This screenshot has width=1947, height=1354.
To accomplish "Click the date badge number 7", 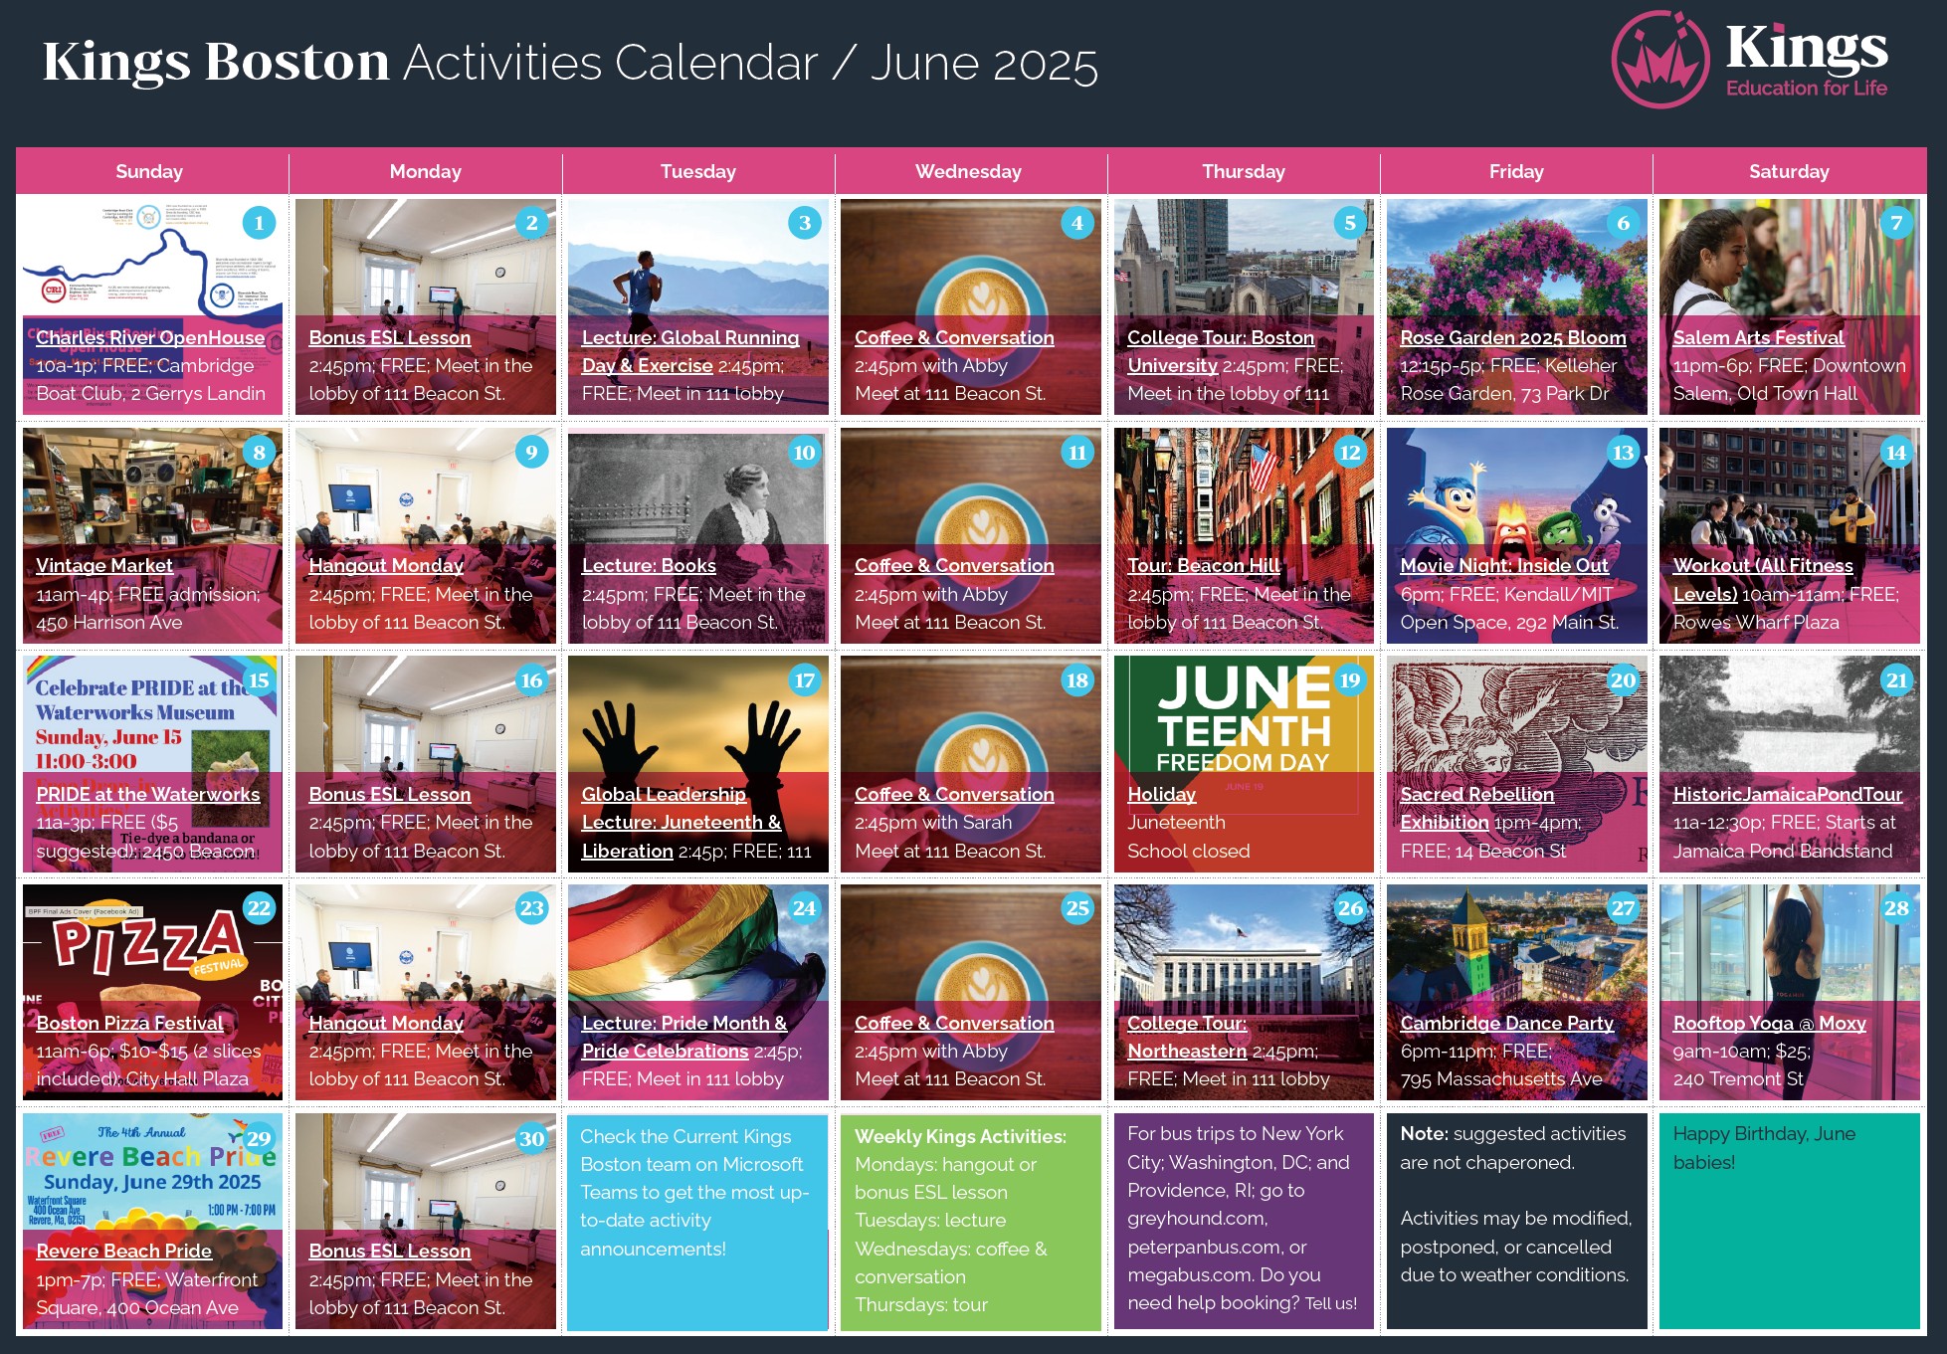I will [1896, 223].
